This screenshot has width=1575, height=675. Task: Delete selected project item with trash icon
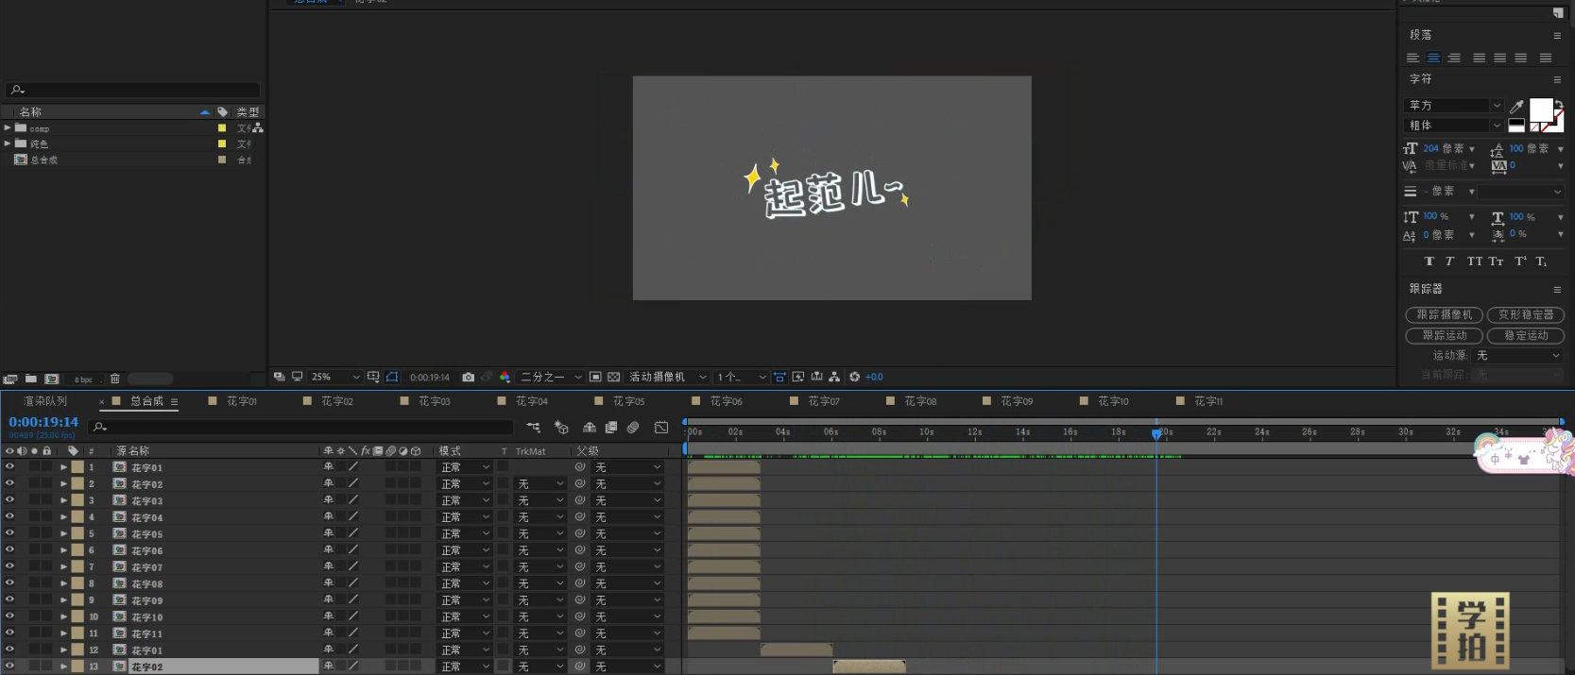pyautogui.click(x=114, y=379)
